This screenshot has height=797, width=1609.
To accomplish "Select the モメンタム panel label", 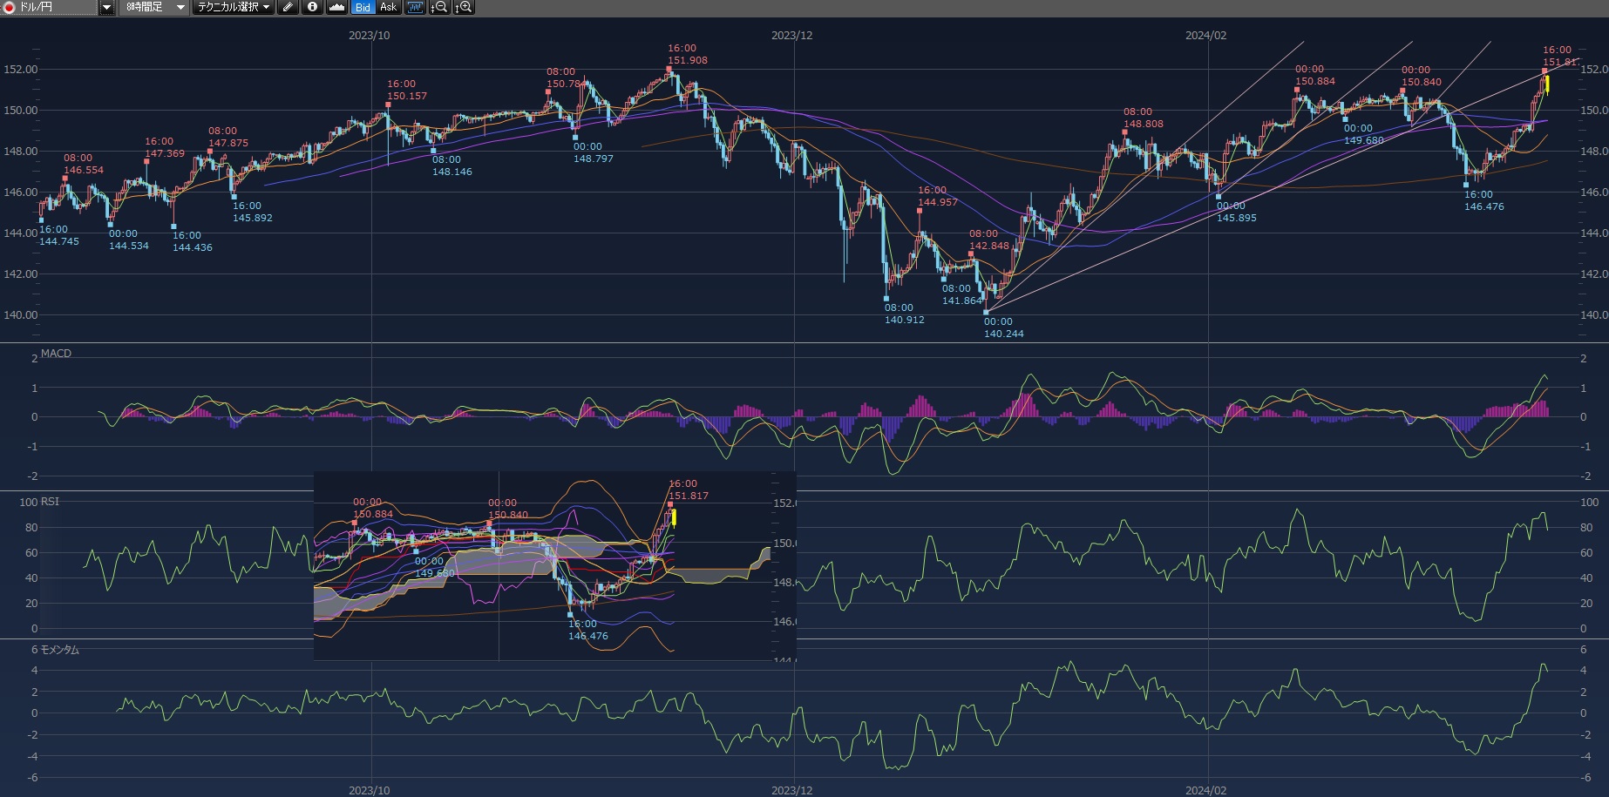I will [x=59, y=649].
